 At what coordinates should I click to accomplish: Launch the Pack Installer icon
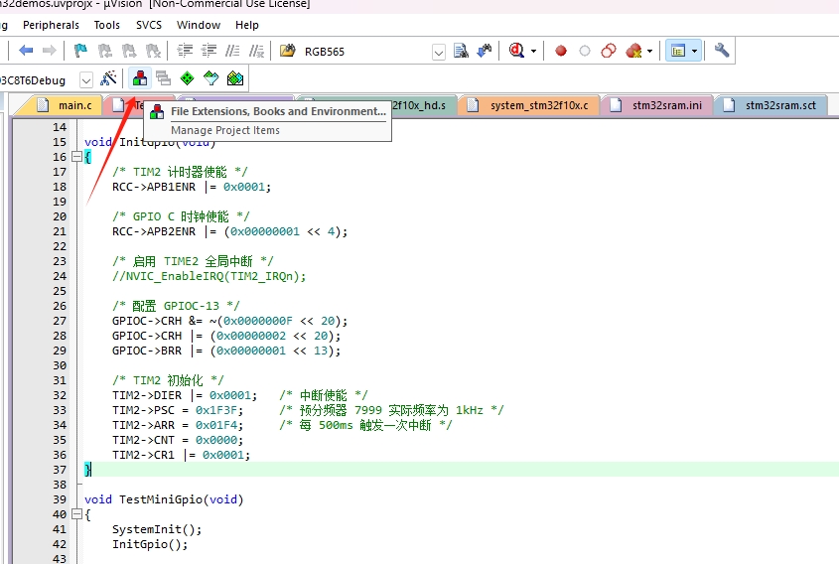pos(235,78)
